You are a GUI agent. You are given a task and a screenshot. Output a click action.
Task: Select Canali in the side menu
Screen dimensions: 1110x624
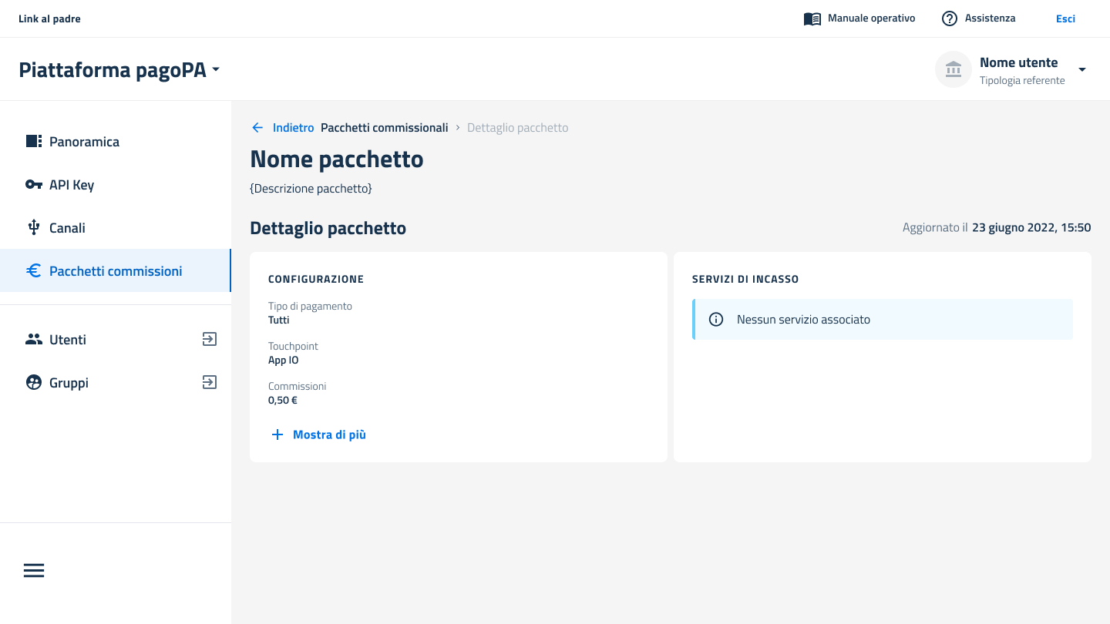tap(67, 228)
